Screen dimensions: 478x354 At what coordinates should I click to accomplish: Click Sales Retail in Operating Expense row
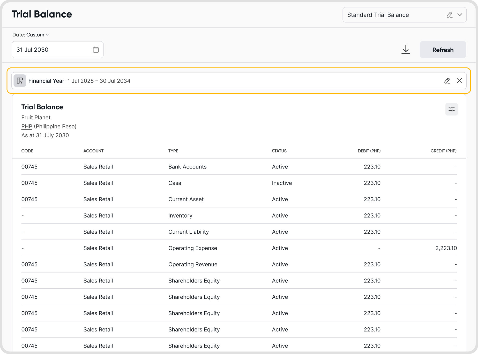point(98,248)
